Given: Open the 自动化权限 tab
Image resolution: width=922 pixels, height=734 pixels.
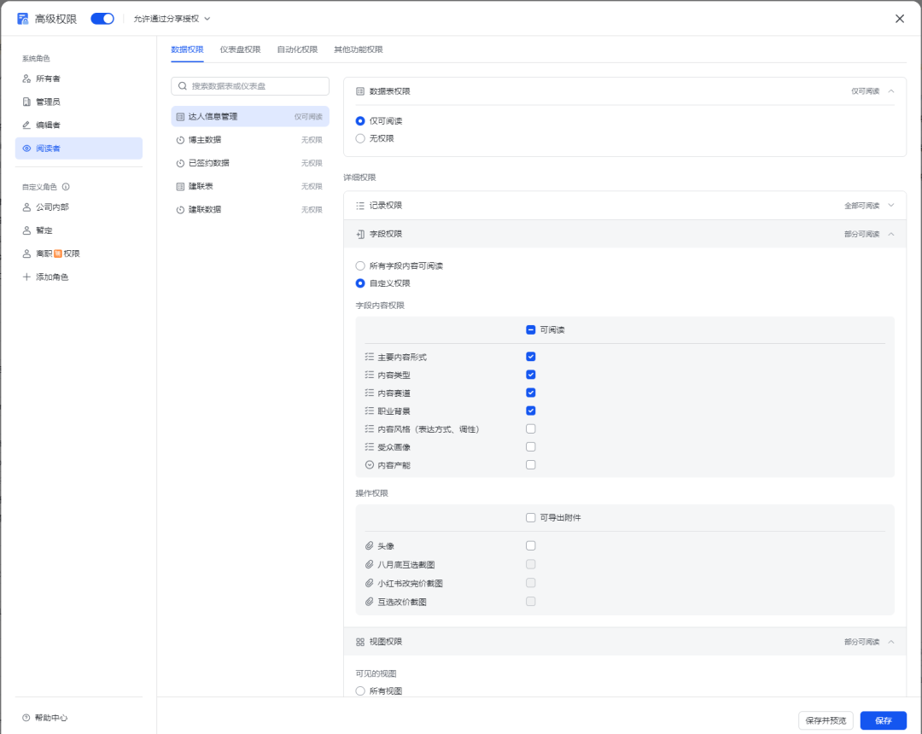Looking at the screenshot, I should point(297,50).
